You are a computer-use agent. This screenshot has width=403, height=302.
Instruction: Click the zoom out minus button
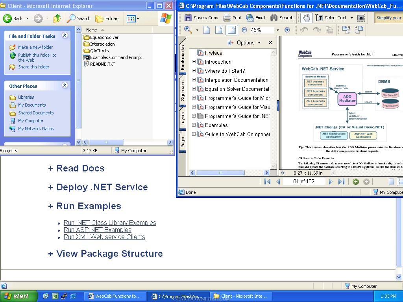[244, 30]
